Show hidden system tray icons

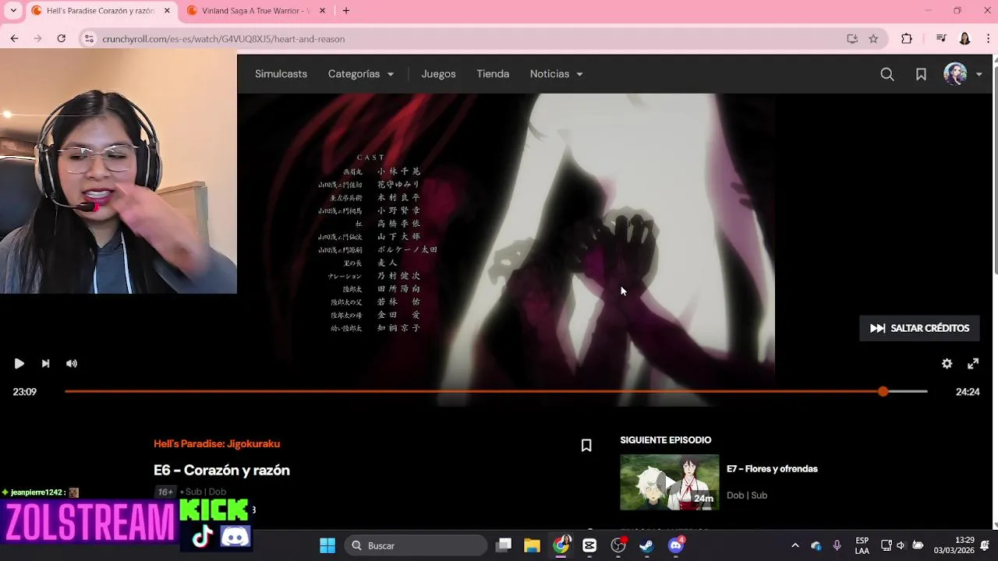[x=795, y=545]
